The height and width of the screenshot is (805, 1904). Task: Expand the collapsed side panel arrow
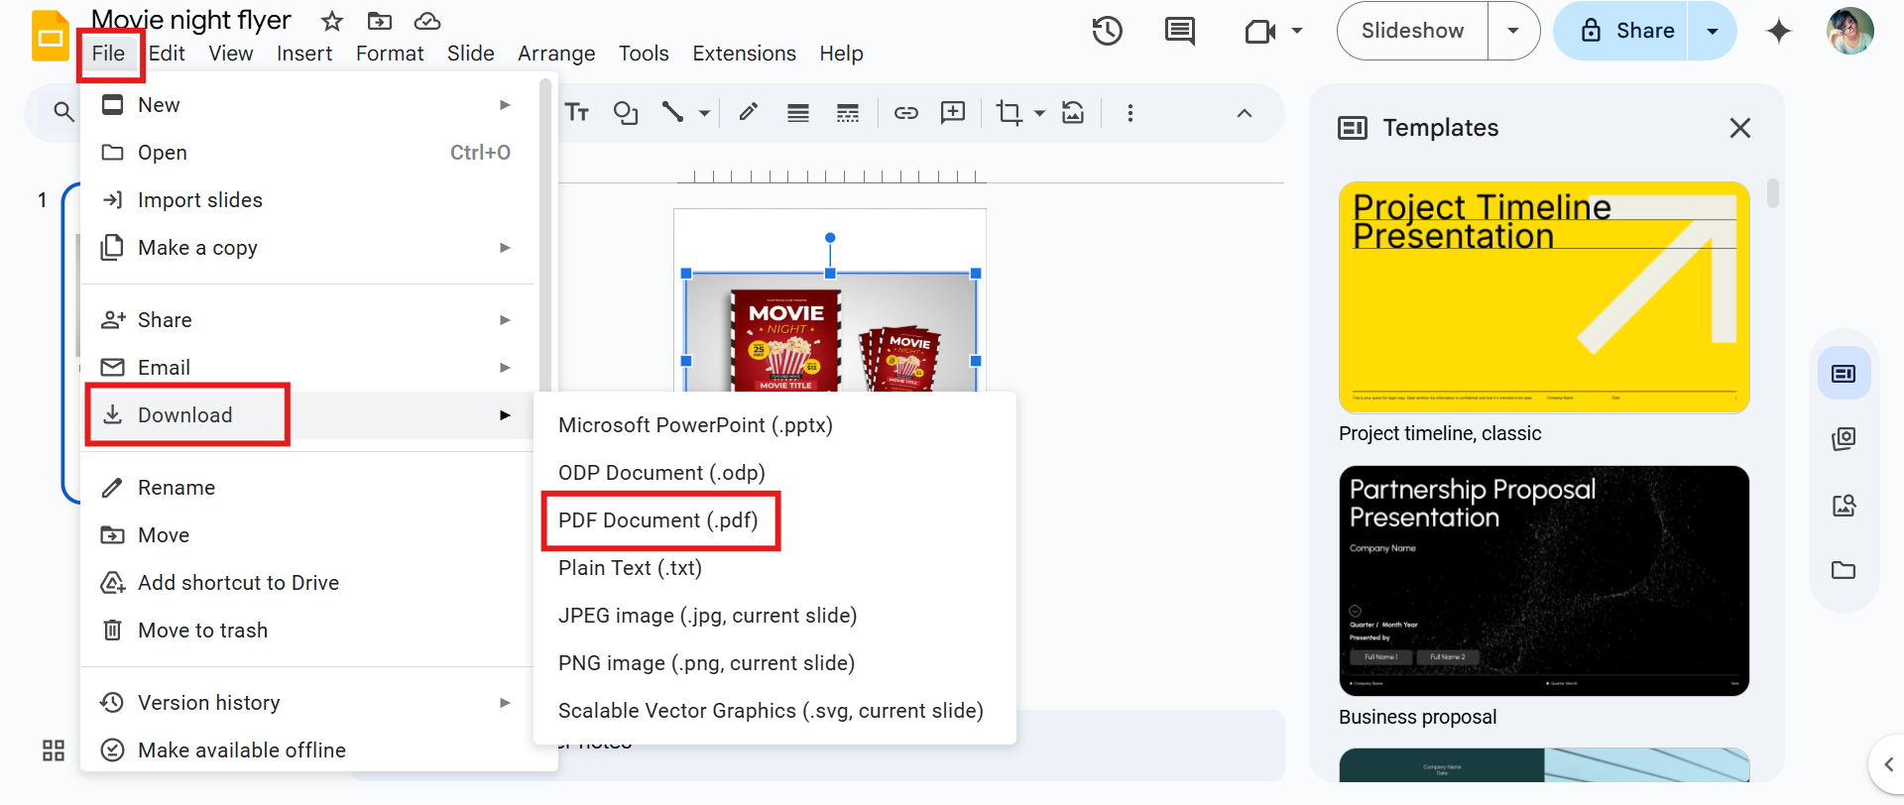1888,763
